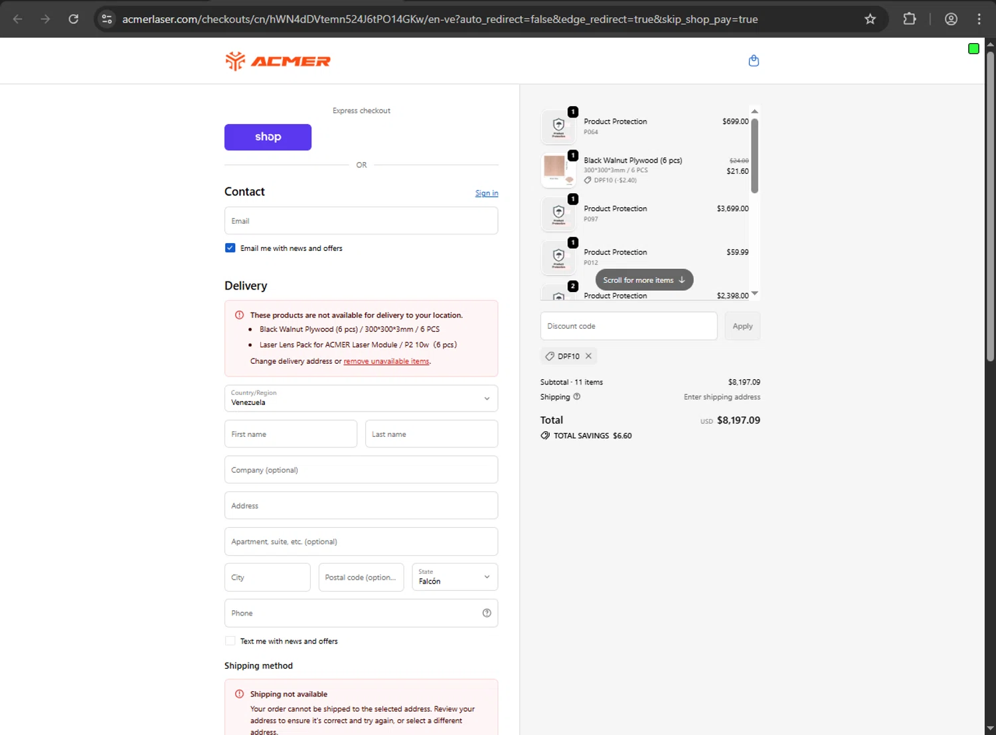Screen dimensions: 996x735
Task: Click the Shipping not available heading
Action: click(x=289, y=694)
